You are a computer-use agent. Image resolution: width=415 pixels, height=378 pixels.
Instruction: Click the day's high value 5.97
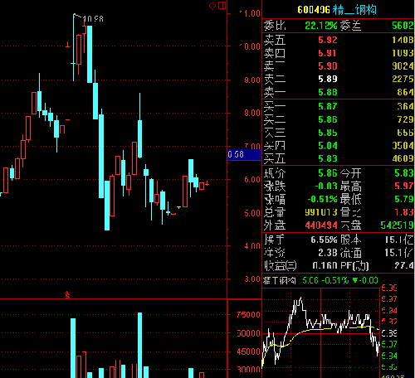pyautogui.click(x=404, y=186)
